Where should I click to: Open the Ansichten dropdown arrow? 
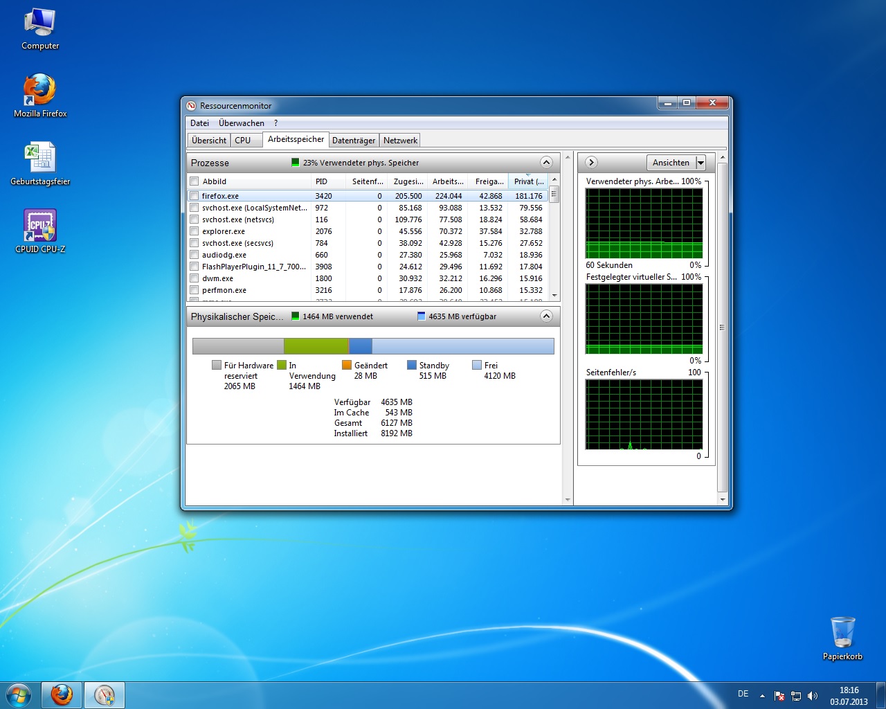tap(700, 163)
